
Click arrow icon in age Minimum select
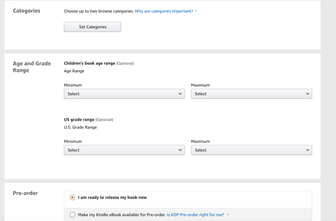click(181, 94)
